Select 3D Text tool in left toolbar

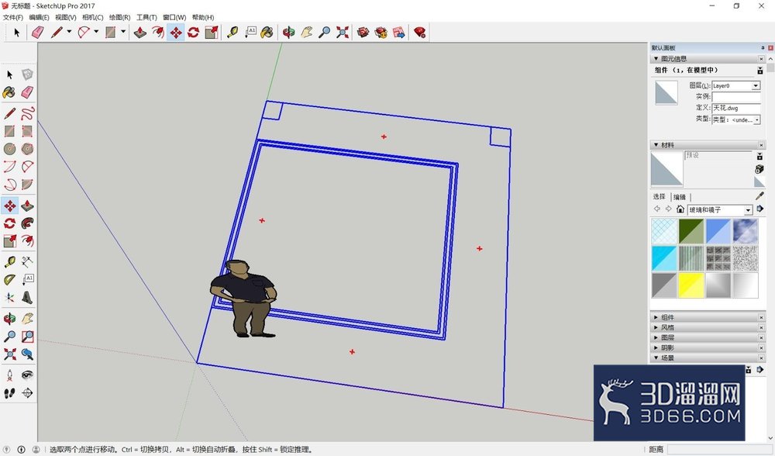tap(28, 298)
